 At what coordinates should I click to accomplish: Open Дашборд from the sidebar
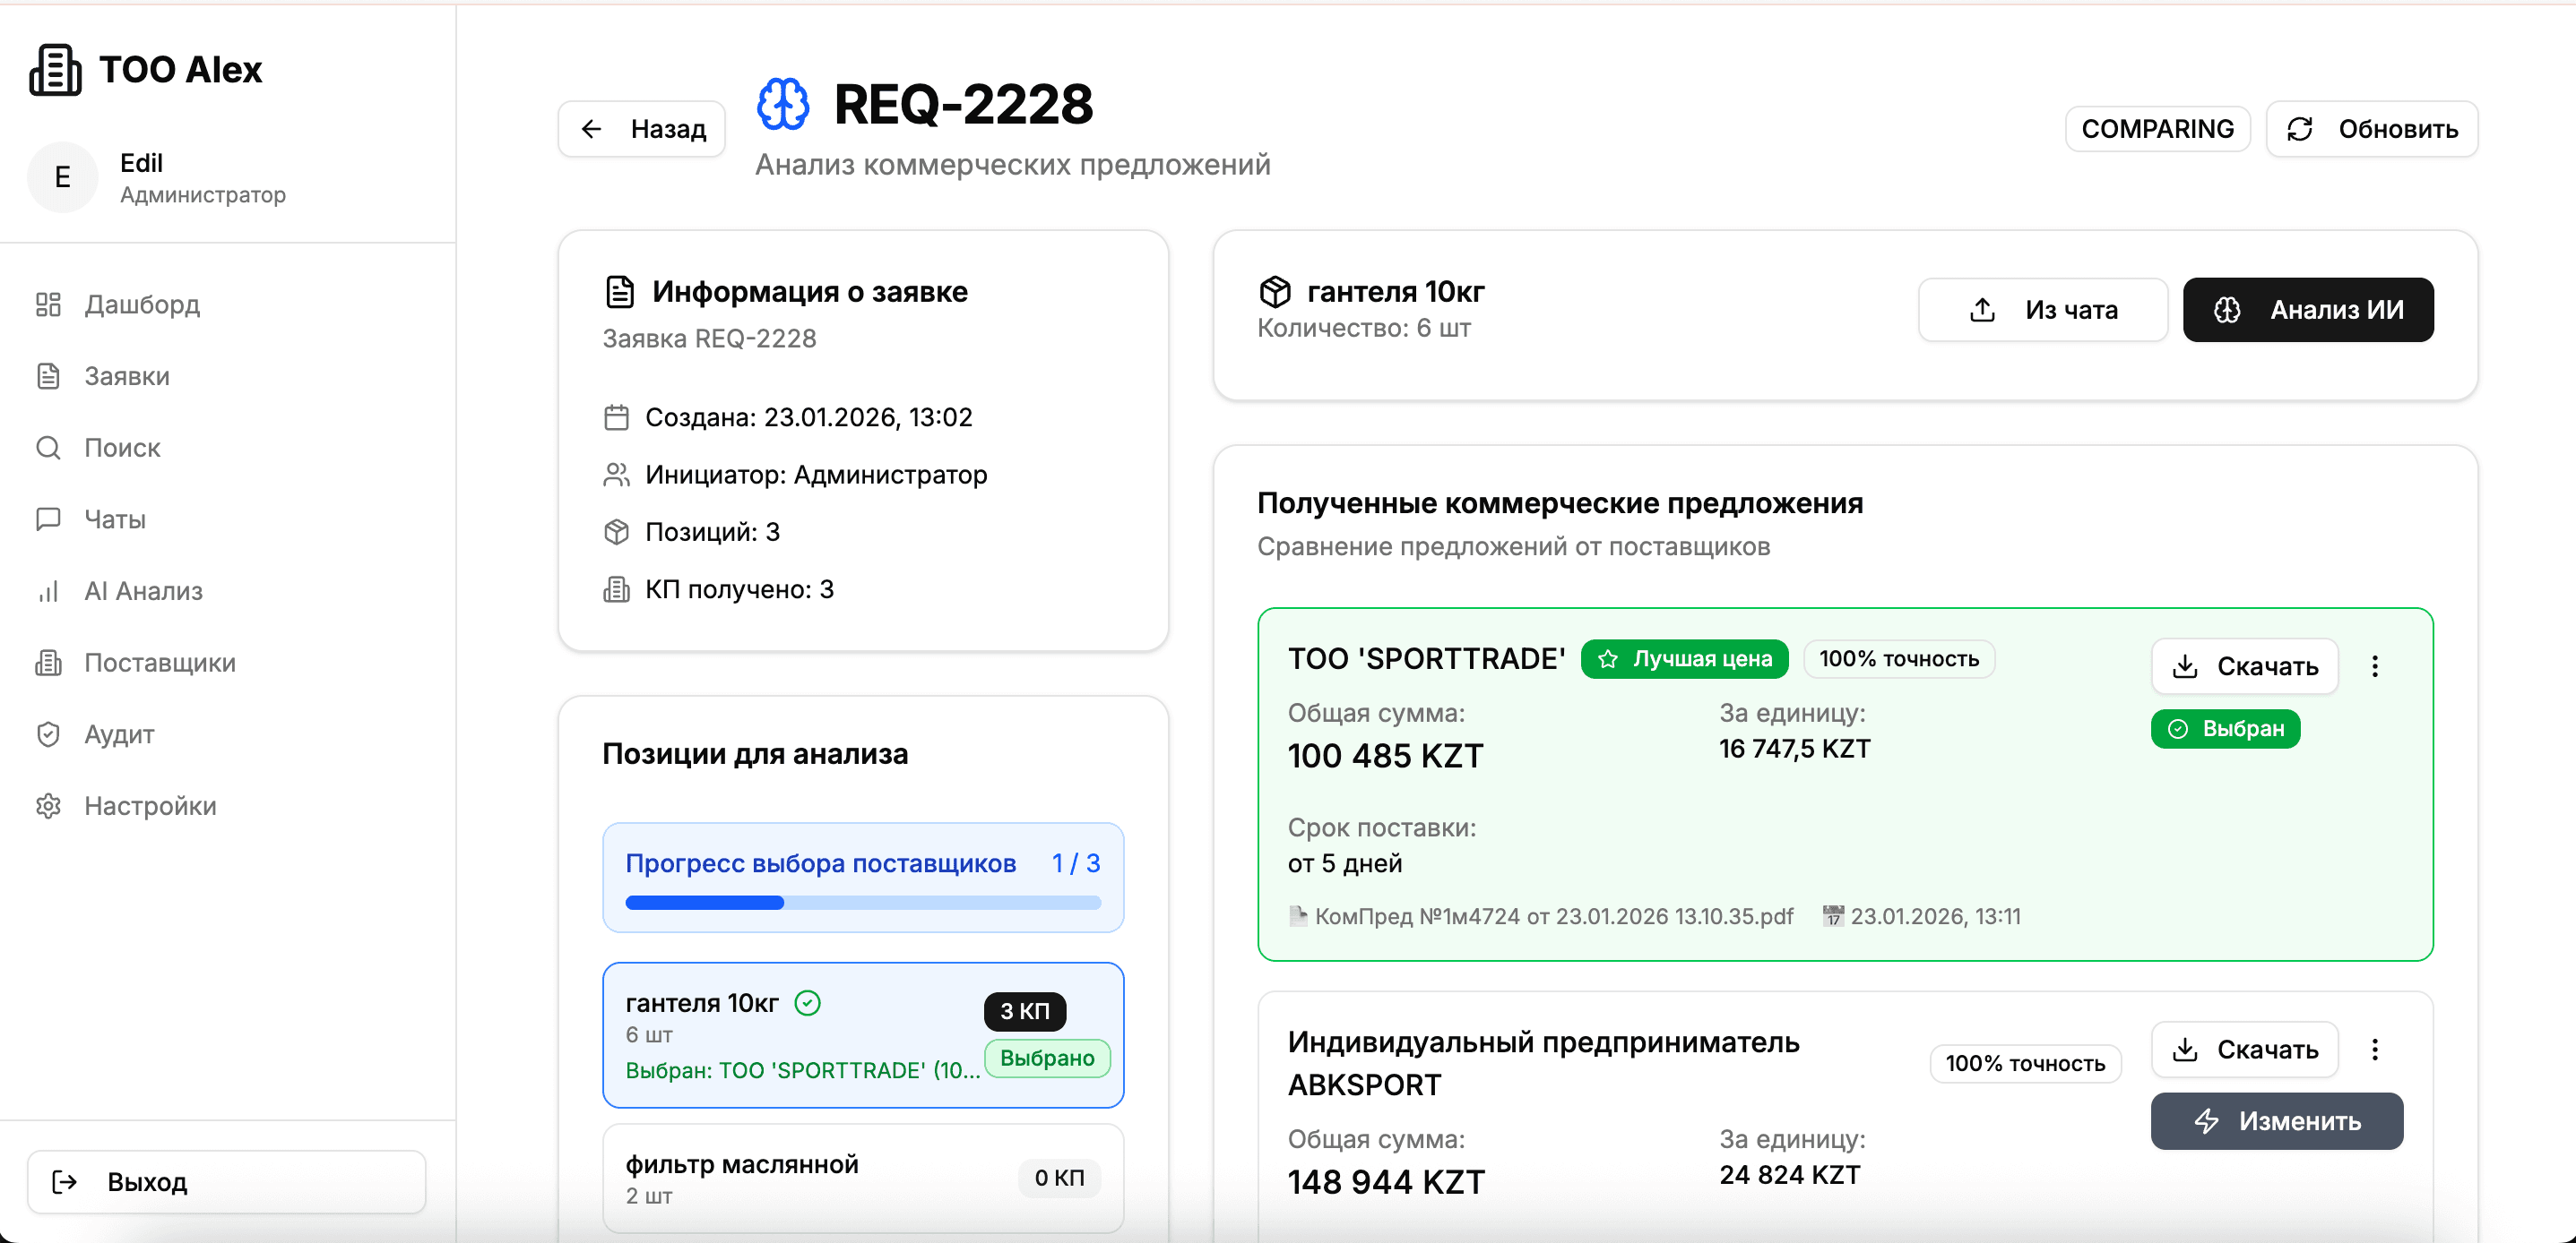pyautogui.click(x=141, y=304)
